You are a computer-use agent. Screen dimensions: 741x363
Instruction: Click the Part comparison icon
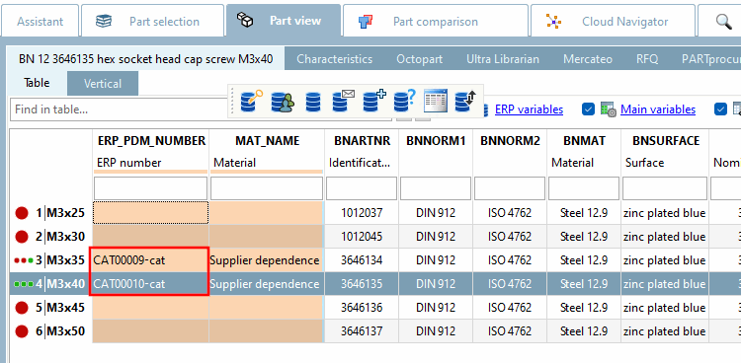366,22
